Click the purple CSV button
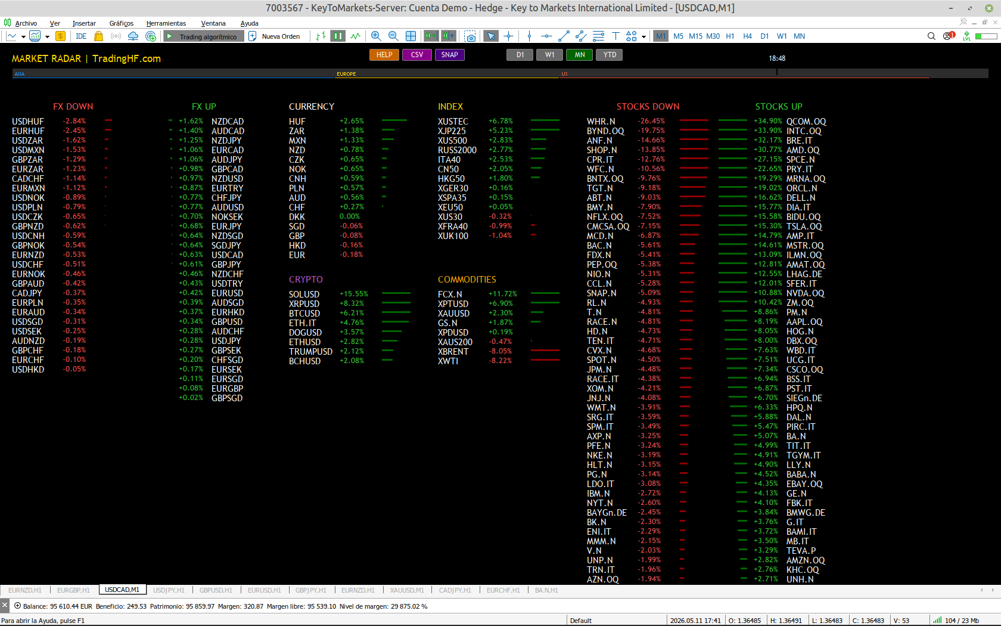The height and width of the screenshot is (626, 1001). (417, 55)
